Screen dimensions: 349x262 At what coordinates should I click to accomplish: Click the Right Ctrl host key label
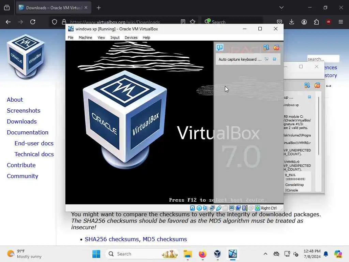(269, 208)
